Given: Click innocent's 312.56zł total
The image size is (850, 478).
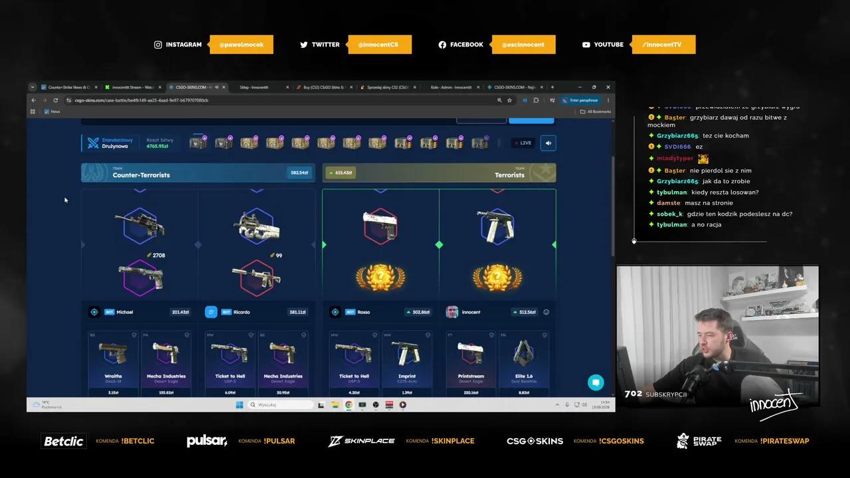Looking at the screenshot, I should [x=525, y=312].
